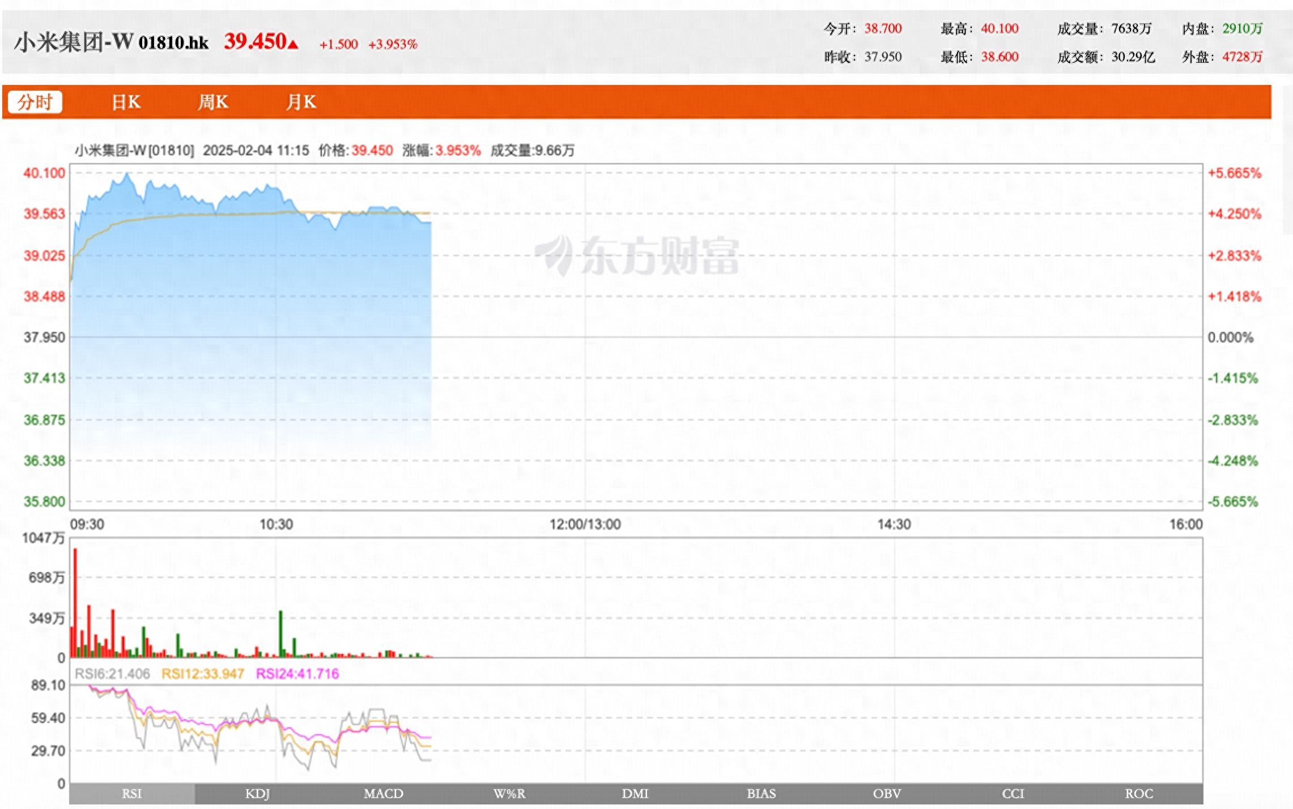Click the 最高 high value 40.100
The height and width of the screenshot is (809, 1293).
tap(999, 28)
